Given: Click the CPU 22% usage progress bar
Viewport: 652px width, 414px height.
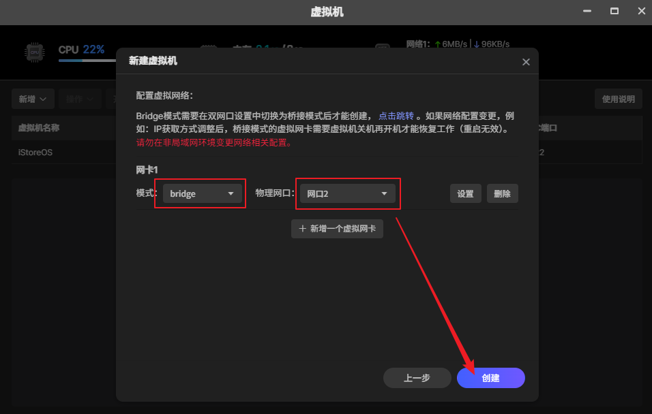Looking at the screenshot, I should click(87, 60).
